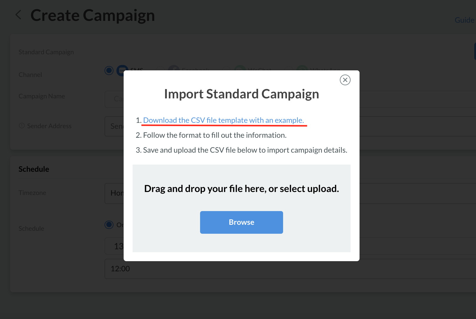The height and width of the screenshot is (319, 476).
Task: Open the CSV file template download link
Action: pos(223,120)
